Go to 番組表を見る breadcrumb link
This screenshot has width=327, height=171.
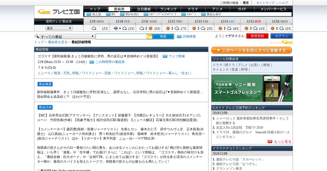click(x=58, y=42)
